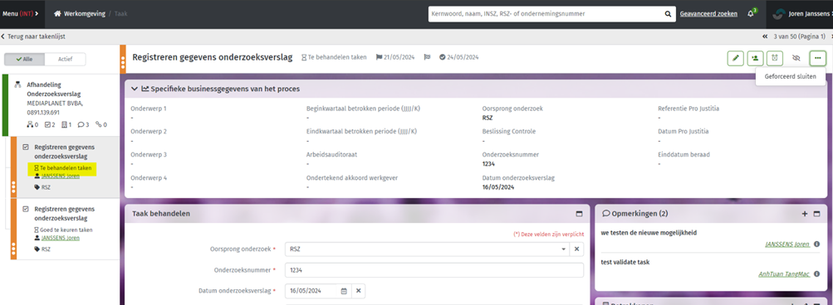Toggle the crossed-out eye visibility icon
Viewport: 833px width, 305px height.
click(x=796, y=58)
